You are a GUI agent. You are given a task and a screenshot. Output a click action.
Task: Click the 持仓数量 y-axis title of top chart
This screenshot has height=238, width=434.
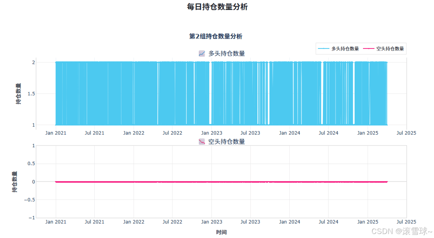pos(18,93)
